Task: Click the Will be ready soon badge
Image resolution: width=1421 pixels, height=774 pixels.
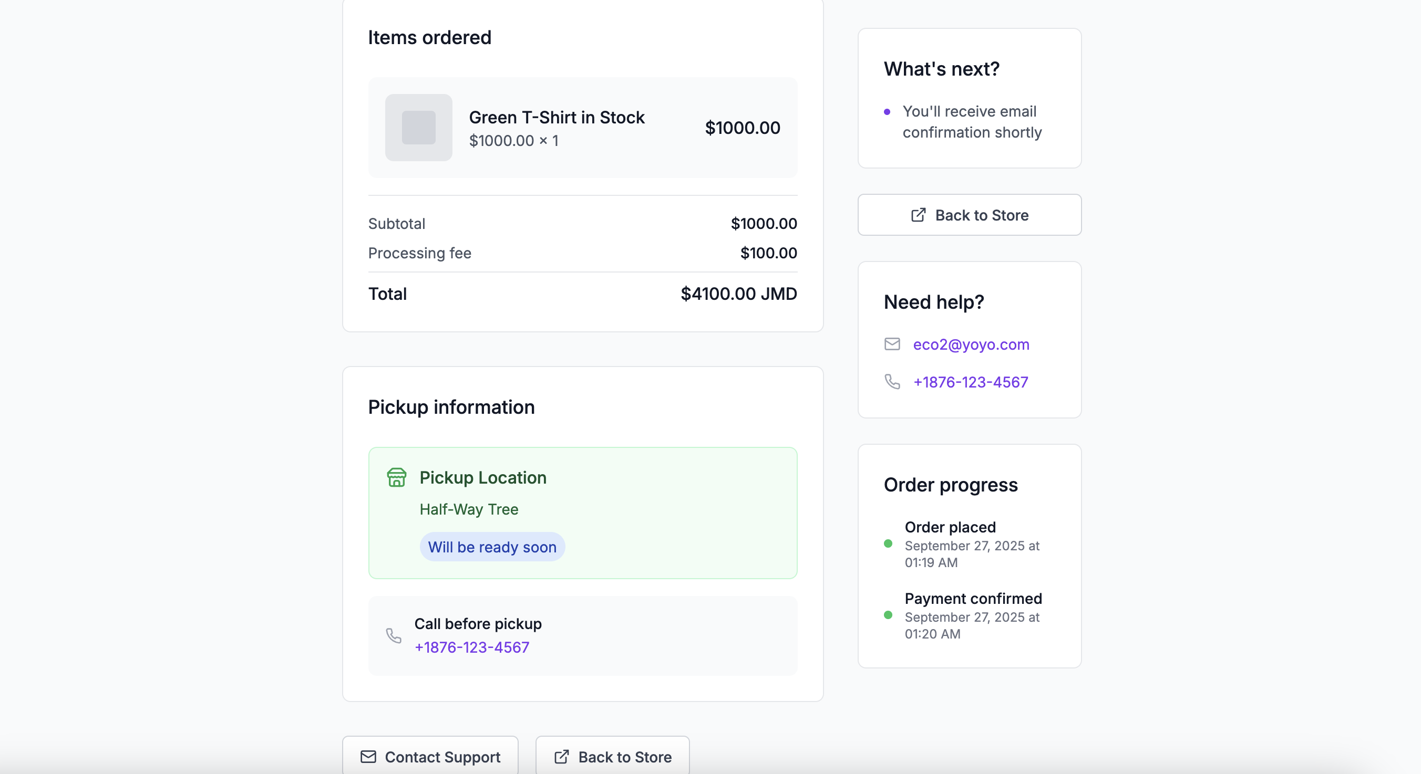Action: [492, 547]
